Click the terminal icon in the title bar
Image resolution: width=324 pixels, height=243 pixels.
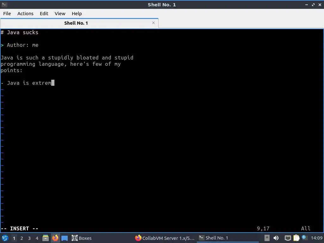4,4
